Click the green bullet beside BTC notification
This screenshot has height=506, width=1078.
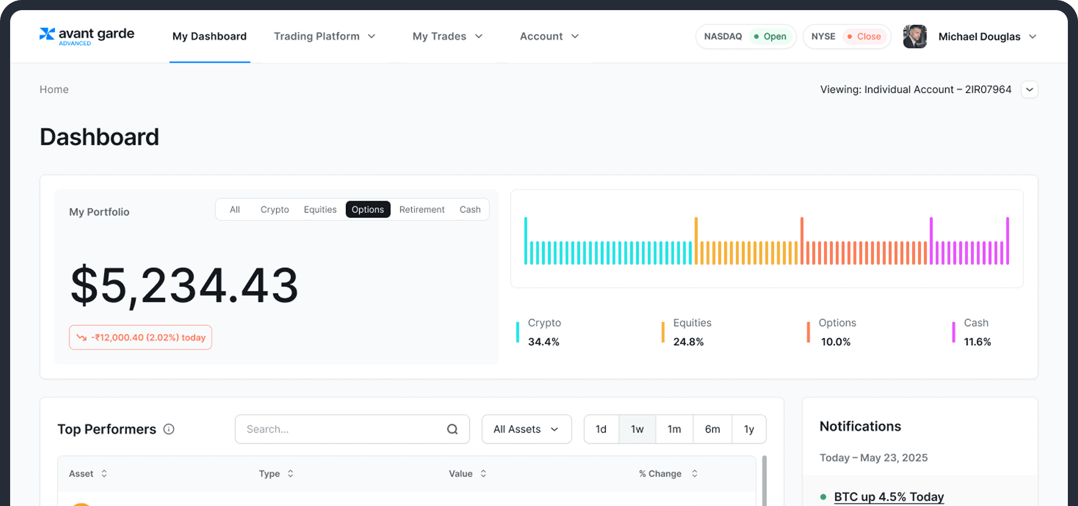[x=825, y=497]
